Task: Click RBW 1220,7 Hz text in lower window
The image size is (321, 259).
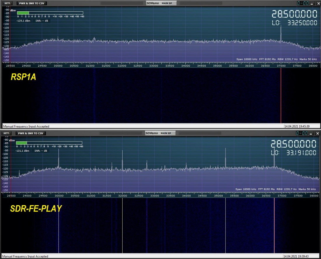Action: [x=286, y=189]
